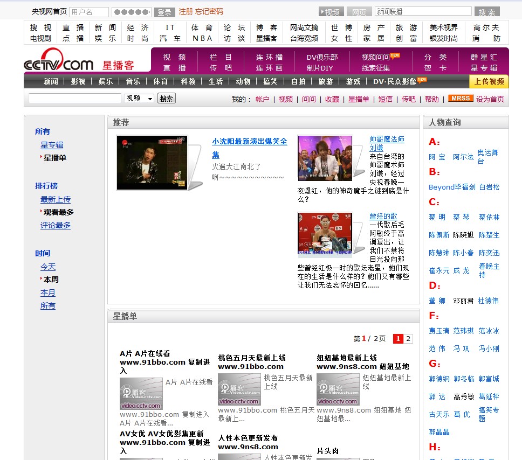
Task: Open 董卿 in people lookup
Action: 437,301
